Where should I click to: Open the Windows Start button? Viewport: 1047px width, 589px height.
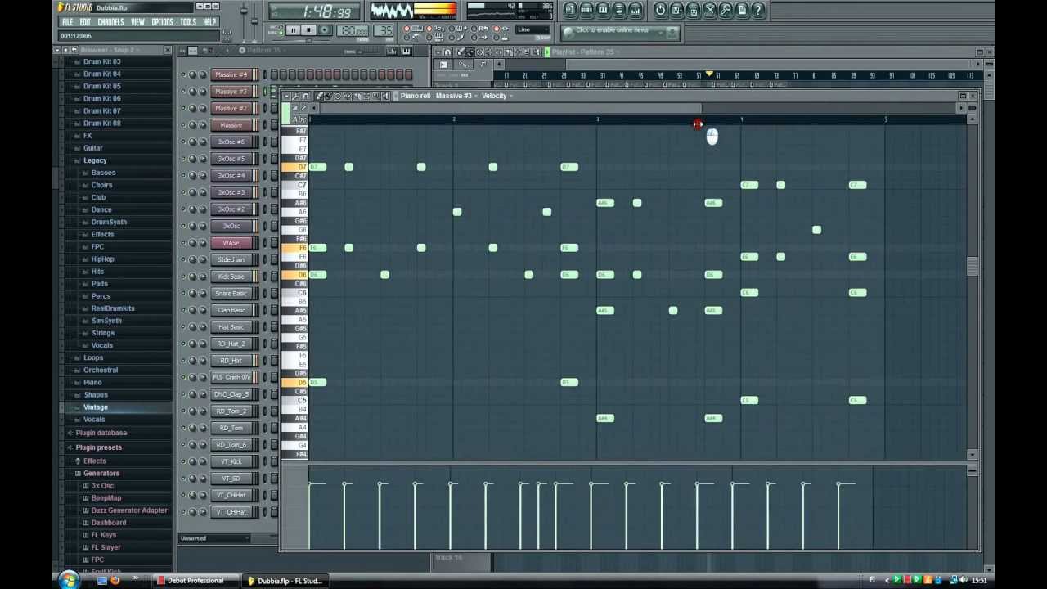(x=69, y=580)
